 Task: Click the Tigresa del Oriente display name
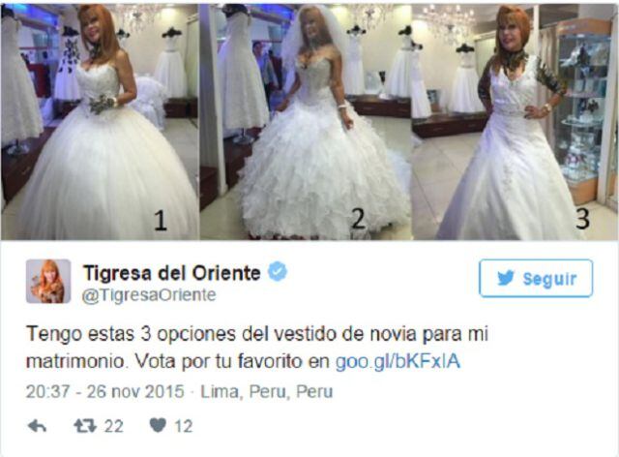pos(172,273)
